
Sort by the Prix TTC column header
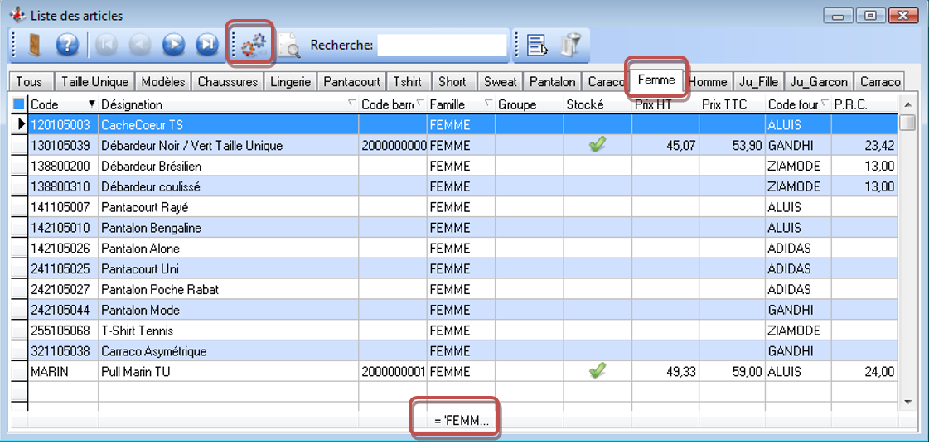click(724, 104)
